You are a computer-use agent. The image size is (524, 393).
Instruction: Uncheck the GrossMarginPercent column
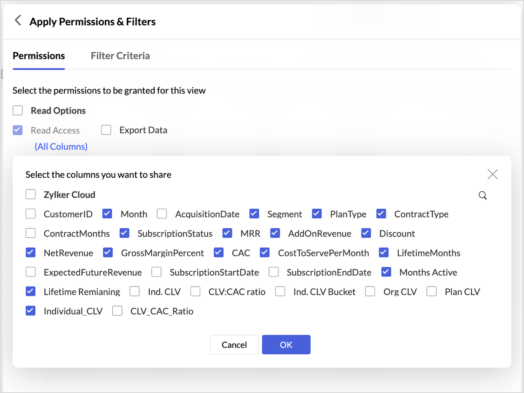coord(108,253)
